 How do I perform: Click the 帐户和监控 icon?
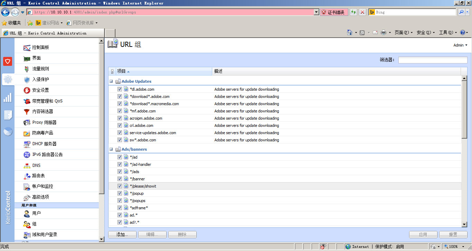(x=27, y=187)
